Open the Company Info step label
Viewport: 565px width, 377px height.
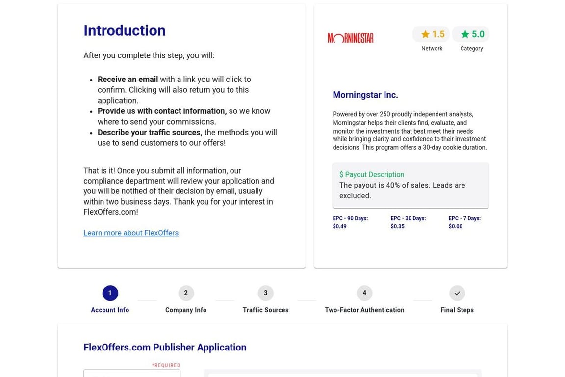186,310
